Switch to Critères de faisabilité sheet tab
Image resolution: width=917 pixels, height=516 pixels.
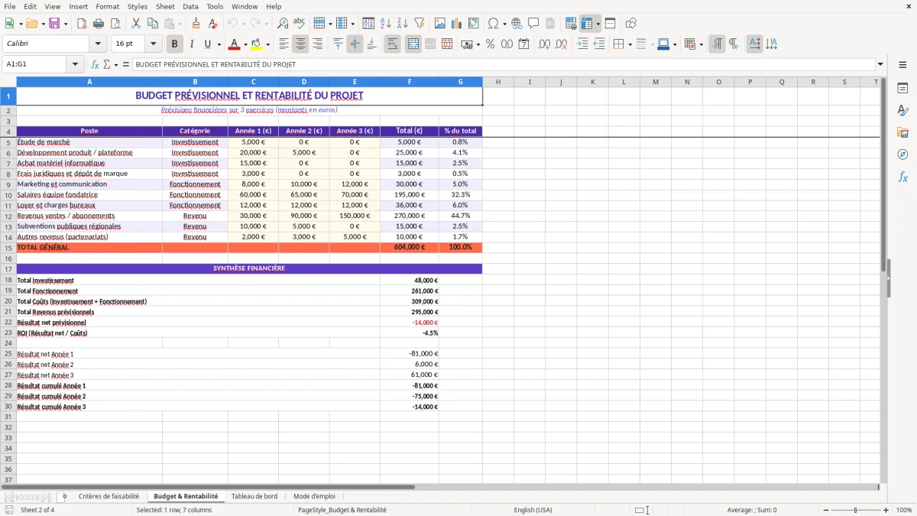(x=109, y=496)
